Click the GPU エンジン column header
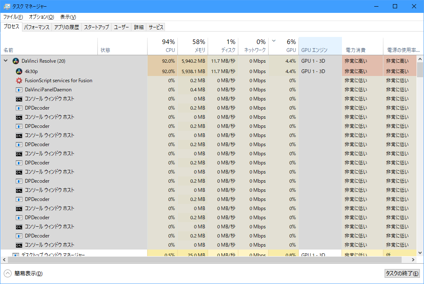This screenshot has width=424, height=284. pyautogui.click(x=320, y=46)
